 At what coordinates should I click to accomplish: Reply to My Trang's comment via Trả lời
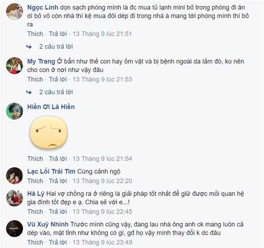pos(58,79)
